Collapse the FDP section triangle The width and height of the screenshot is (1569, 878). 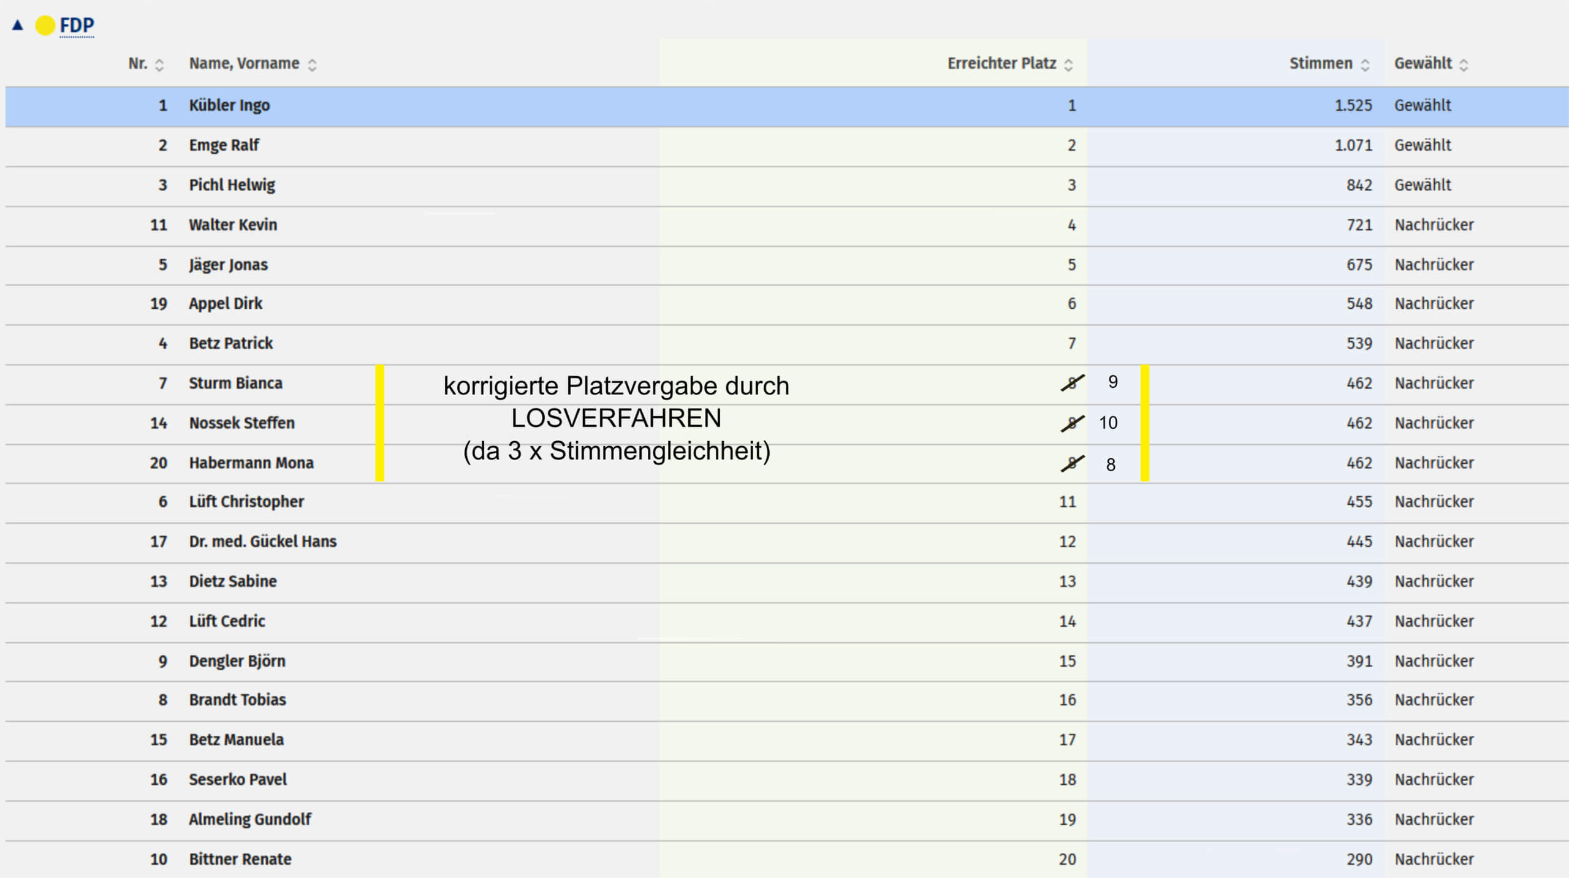pyautogui.click(x=18, y=25)
